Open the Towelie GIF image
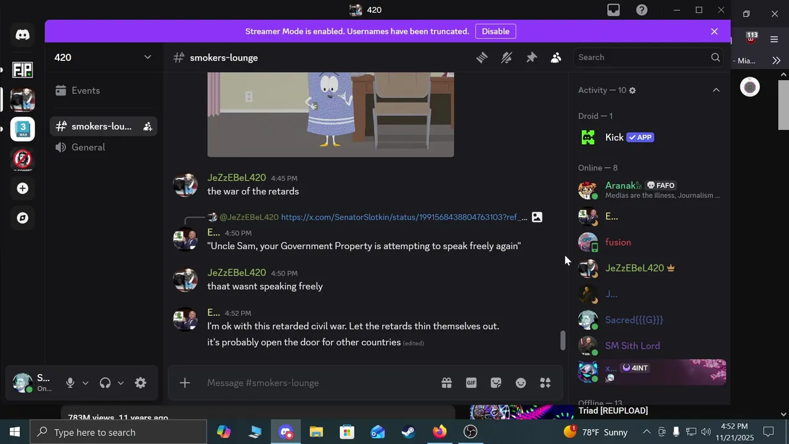Image resolution: width=789 pixels, height=444 pixels. 330,114
